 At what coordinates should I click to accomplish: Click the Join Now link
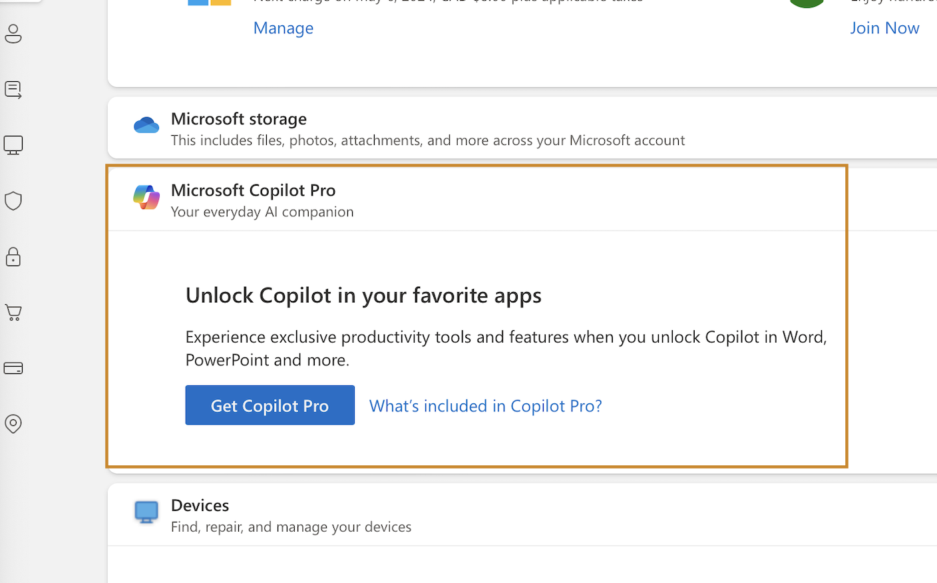point(884,28)
